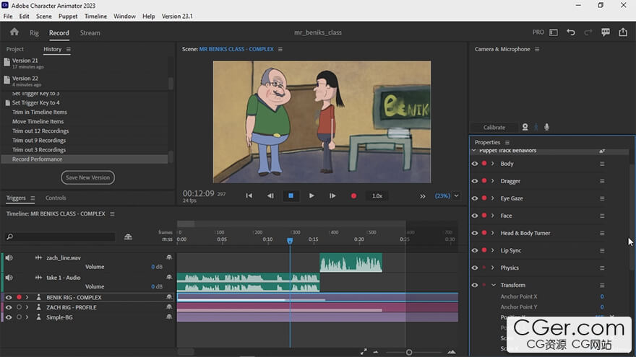Hide the Face behavior eye icon
This screenshot has width=636, height=357.
(x=475, y=216)
